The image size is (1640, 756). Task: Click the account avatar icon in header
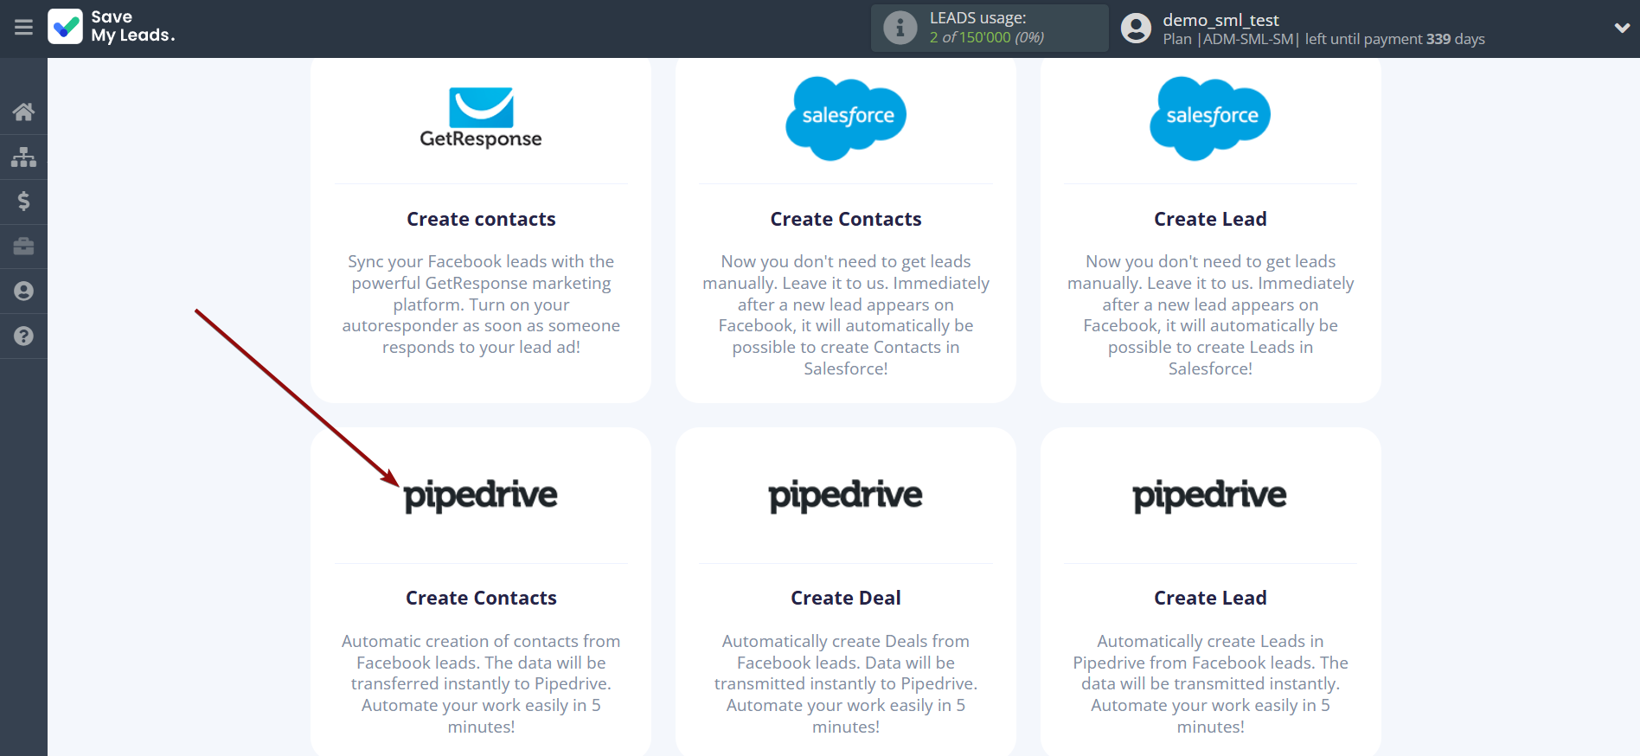(x=1136, y=29)
